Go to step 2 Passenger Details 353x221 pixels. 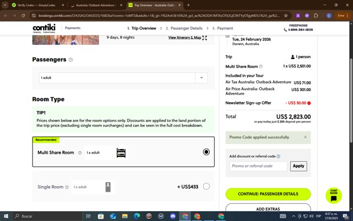coord(184,28)
